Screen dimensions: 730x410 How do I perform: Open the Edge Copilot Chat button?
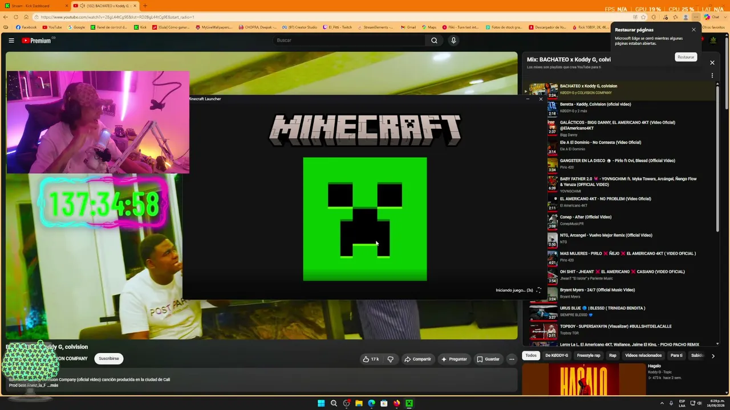click(711, 17)
